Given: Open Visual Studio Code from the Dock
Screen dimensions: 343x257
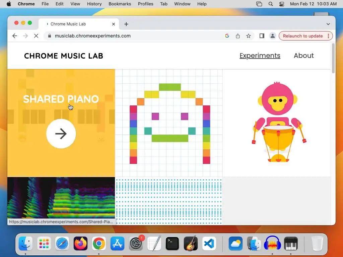Looking at the screenshot, I should click(209, 244).
